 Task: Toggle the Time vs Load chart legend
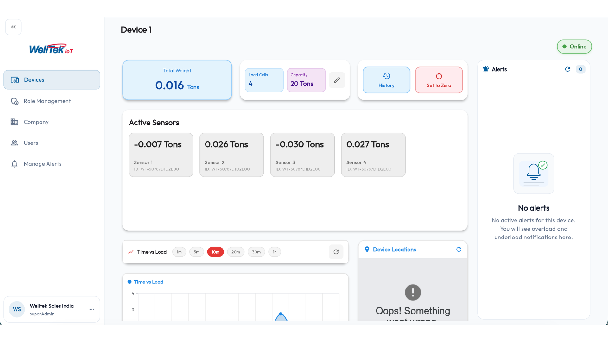(146, 282)
